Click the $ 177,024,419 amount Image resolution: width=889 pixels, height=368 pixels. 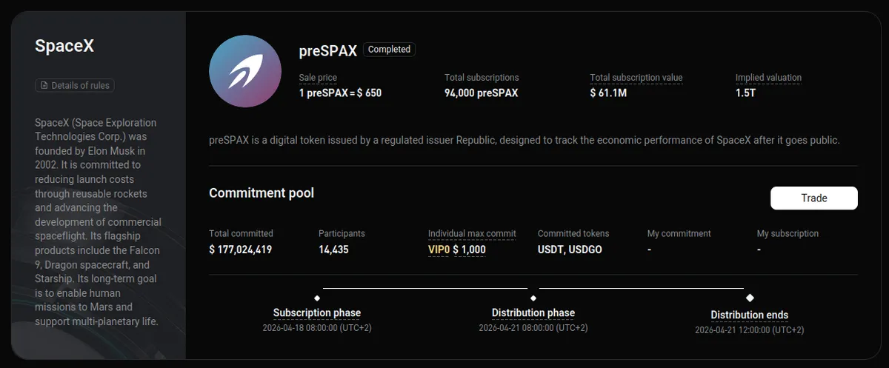[240, 250]
